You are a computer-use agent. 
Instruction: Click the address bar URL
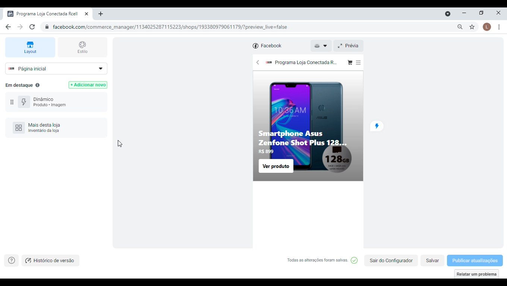point(170,27)
